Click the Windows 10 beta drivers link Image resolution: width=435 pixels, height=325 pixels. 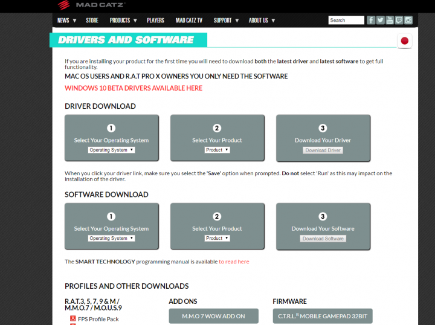pyautogui.click(x=134, y=88)
